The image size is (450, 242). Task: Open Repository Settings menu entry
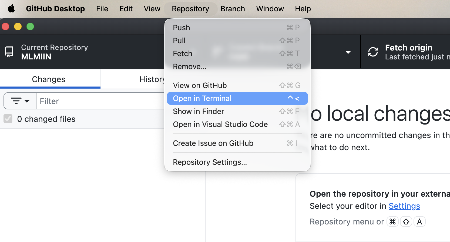click(x=210, y=162)
